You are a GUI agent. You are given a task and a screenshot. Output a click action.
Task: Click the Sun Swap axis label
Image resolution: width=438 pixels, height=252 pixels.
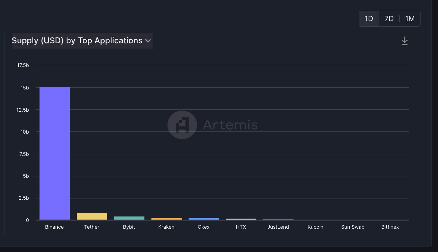(353, 227)
